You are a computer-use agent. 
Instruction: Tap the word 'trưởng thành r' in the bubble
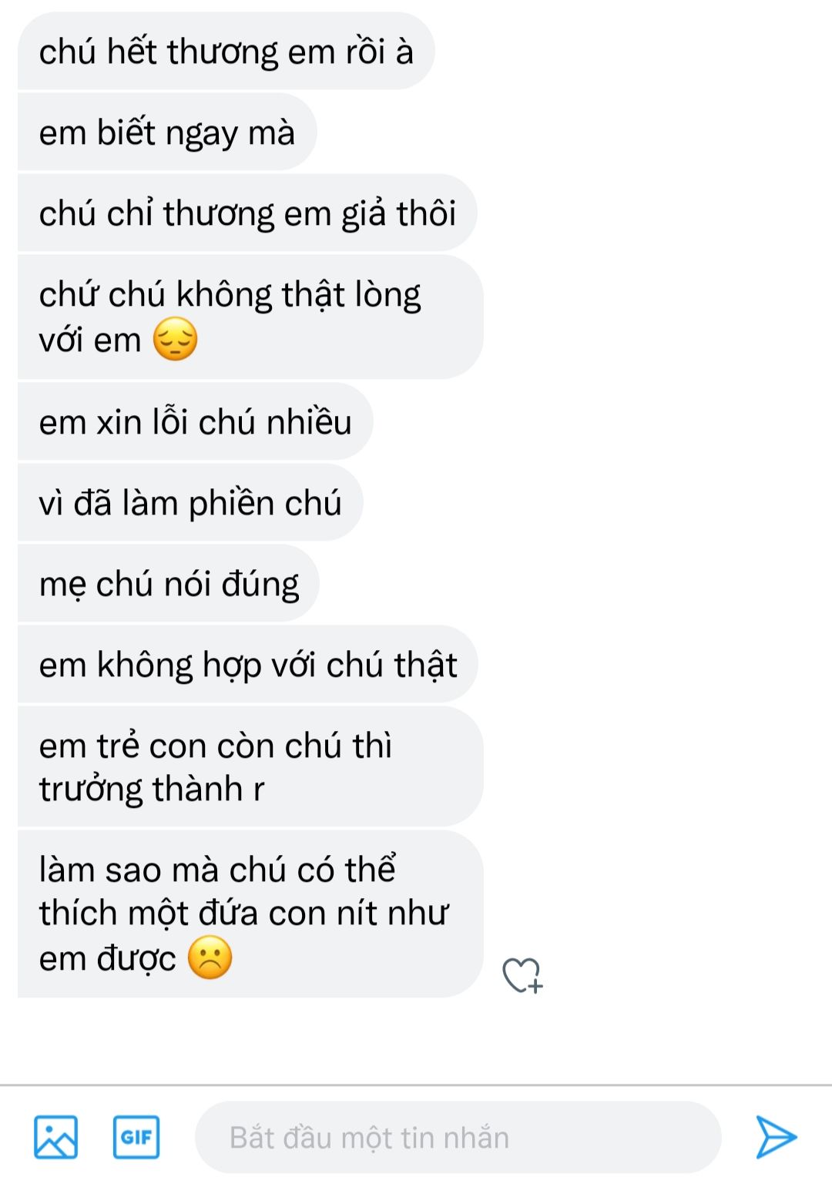(x=152, y=790)
